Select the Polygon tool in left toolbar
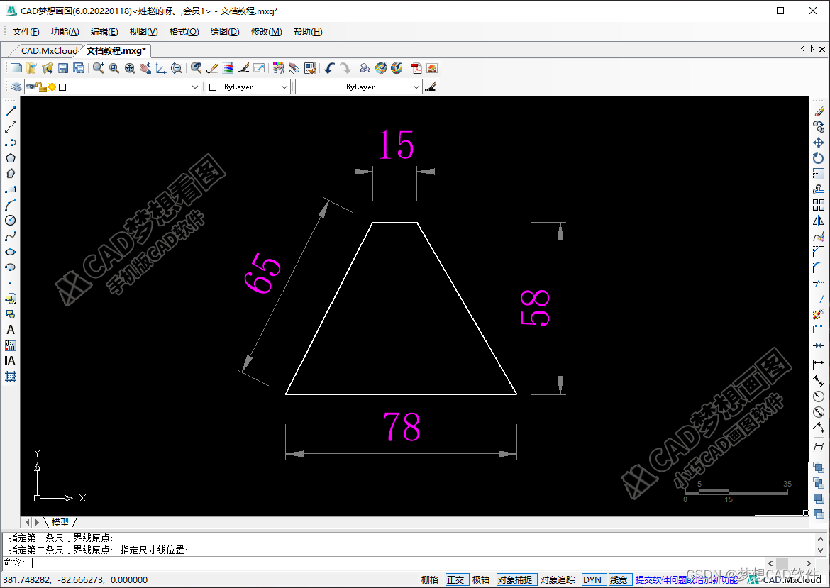Viewport: 830px width, 588px height. pyautogui.click(x=11, y=158)
